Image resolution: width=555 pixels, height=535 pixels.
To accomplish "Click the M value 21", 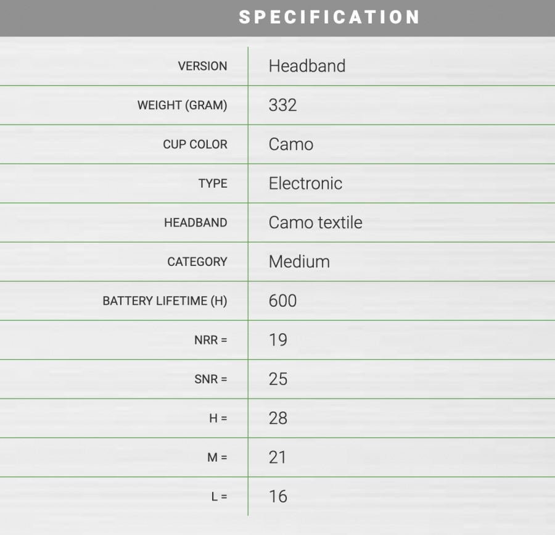I will click(x=277, y=457).
